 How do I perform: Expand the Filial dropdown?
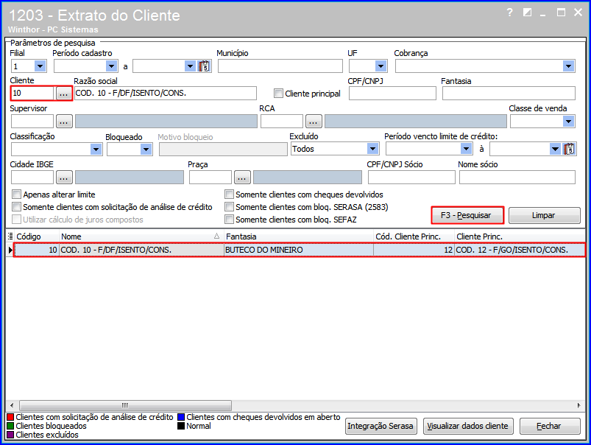[x=40, y=66]
